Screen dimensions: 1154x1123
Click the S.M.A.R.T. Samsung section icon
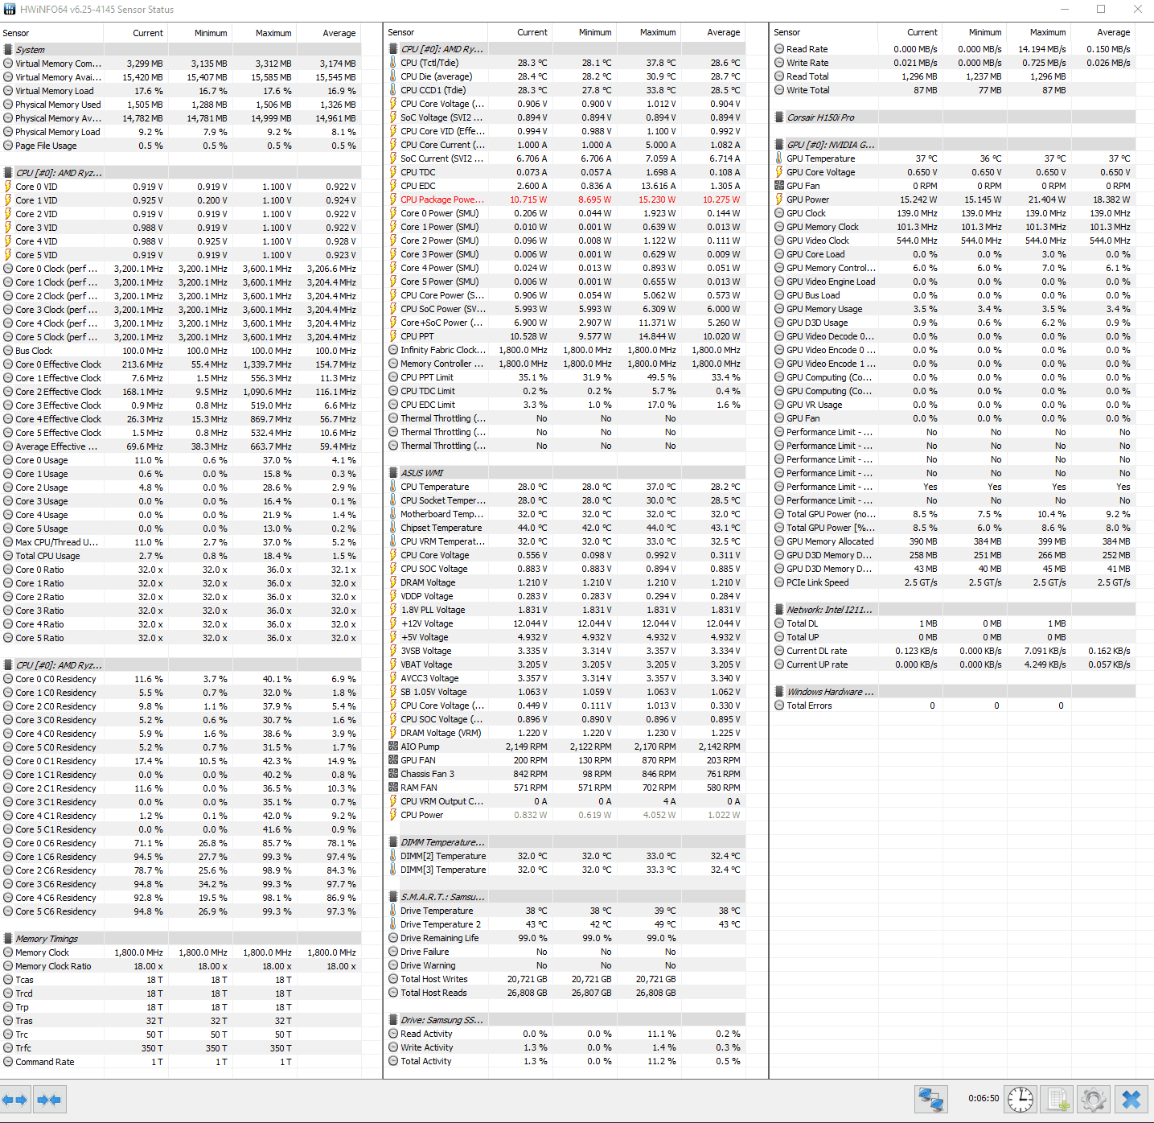click(x=393, y=897)
